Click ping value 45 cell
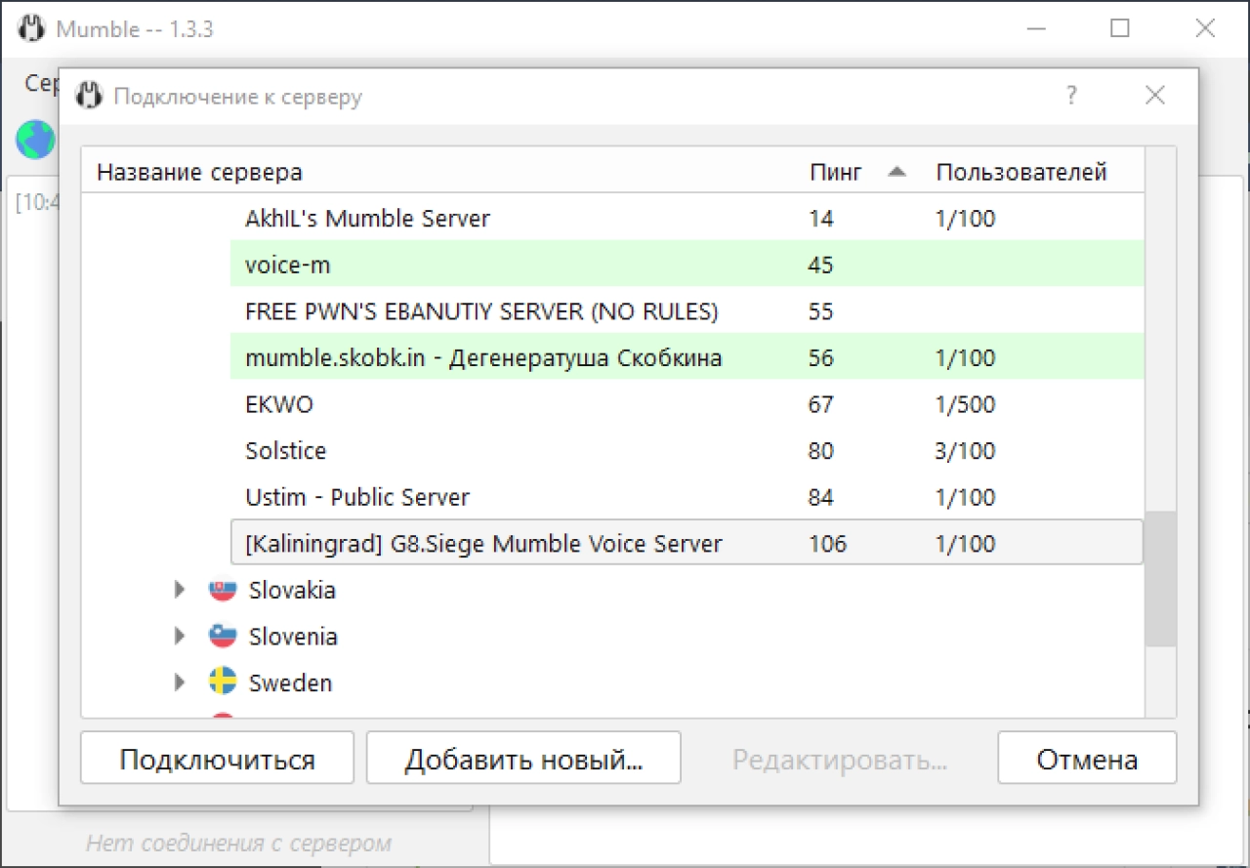 [x=821, y=265]
